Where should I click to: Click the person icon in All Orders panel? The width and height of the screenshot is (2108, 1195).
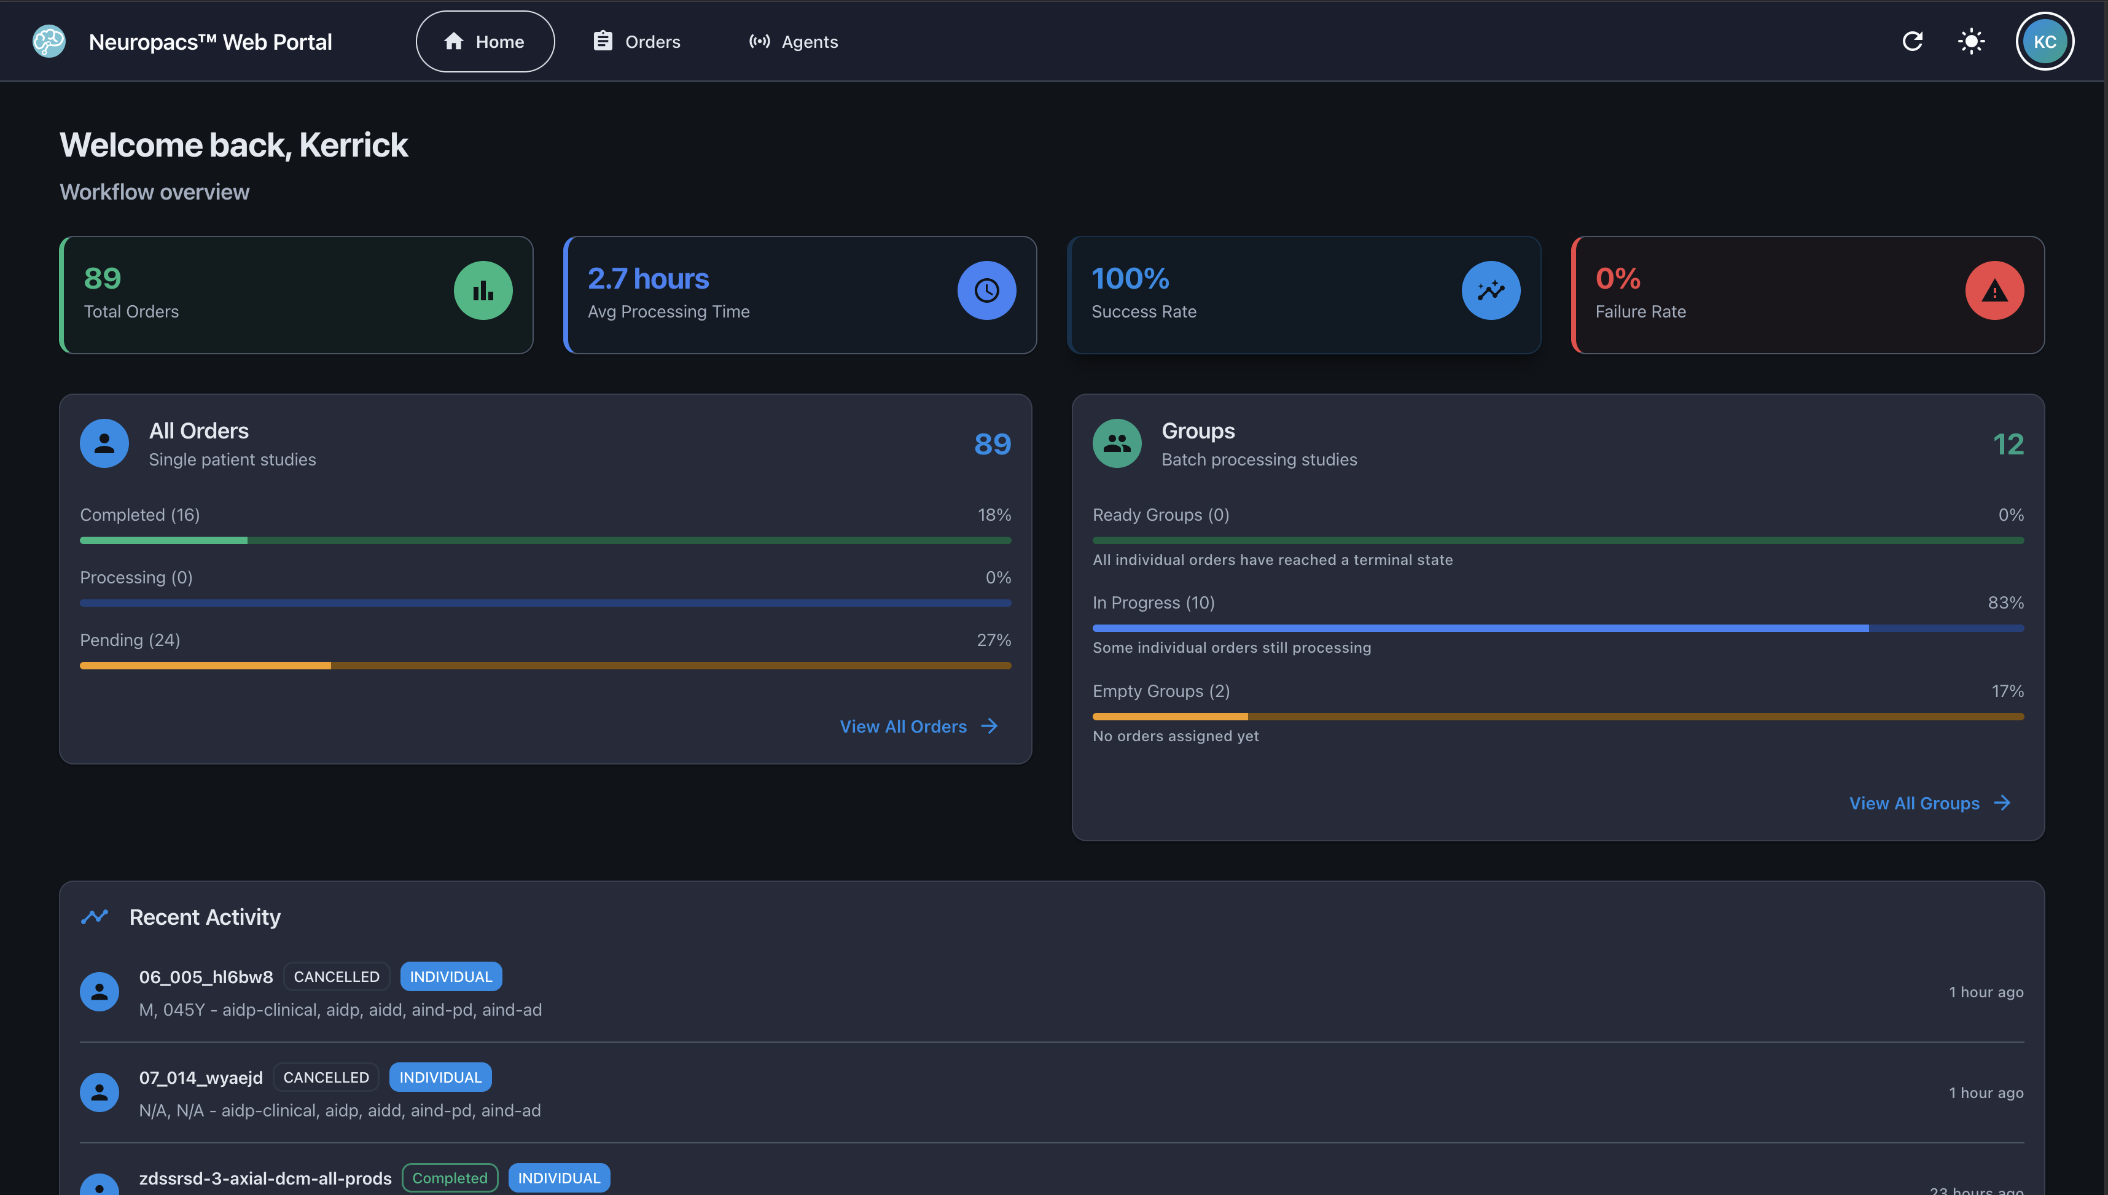click(x=104, y=442)
